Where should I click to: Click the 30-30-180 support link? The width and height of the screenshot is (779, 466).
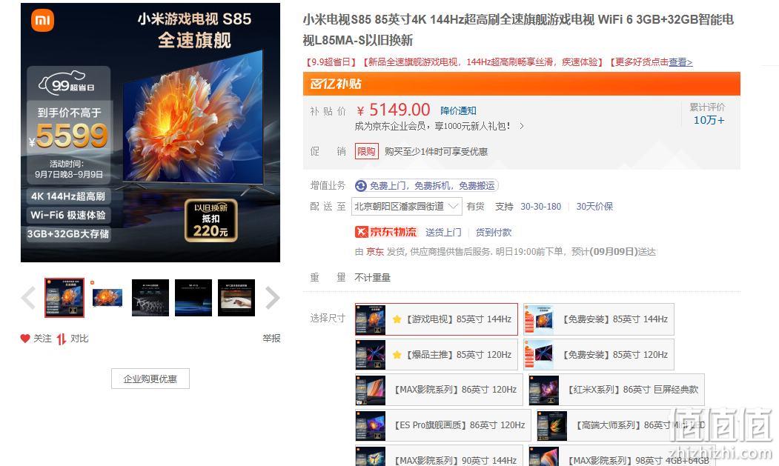click(x=540, y=207)
